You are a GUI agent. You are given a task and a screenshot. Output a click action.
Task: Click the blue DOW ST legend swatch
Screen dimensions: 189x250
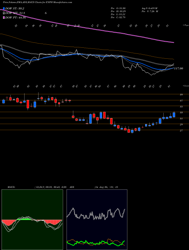[x=4, y=8]
